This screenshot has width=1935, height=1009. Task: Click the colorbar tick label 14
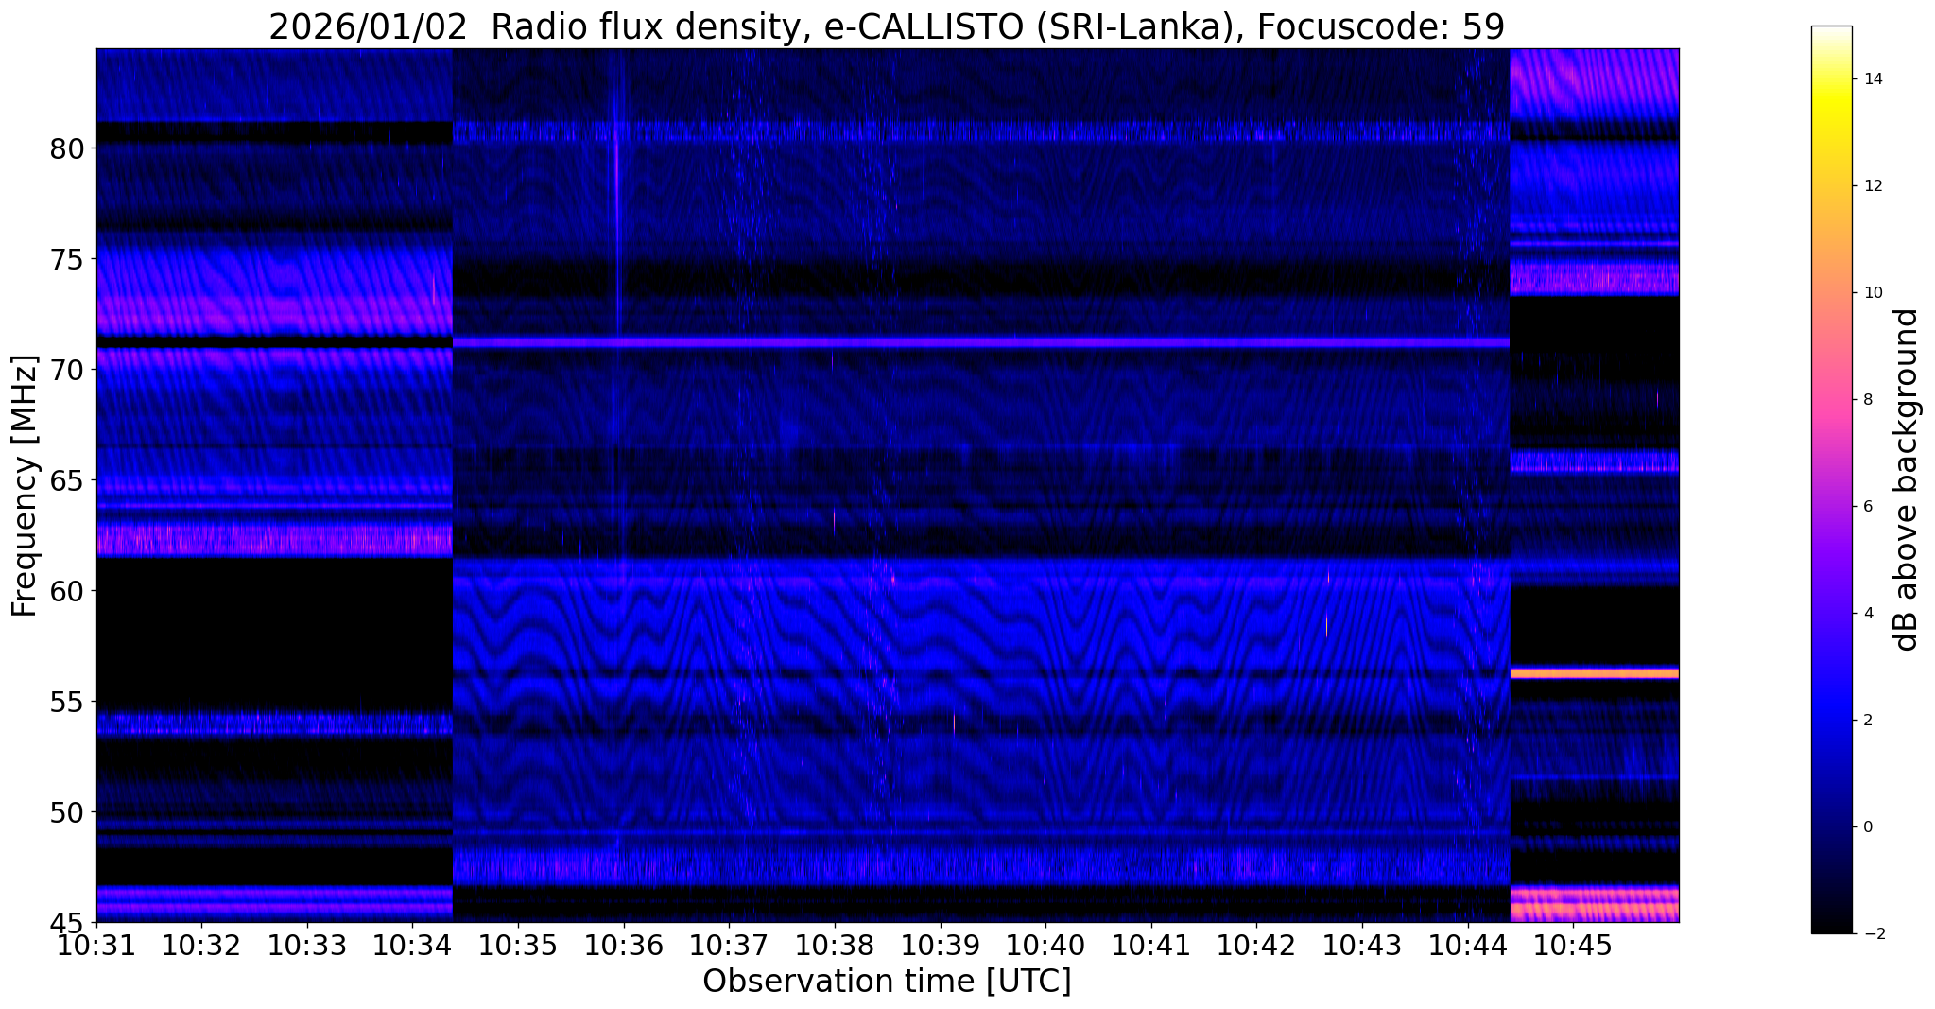coord(1871,79)
